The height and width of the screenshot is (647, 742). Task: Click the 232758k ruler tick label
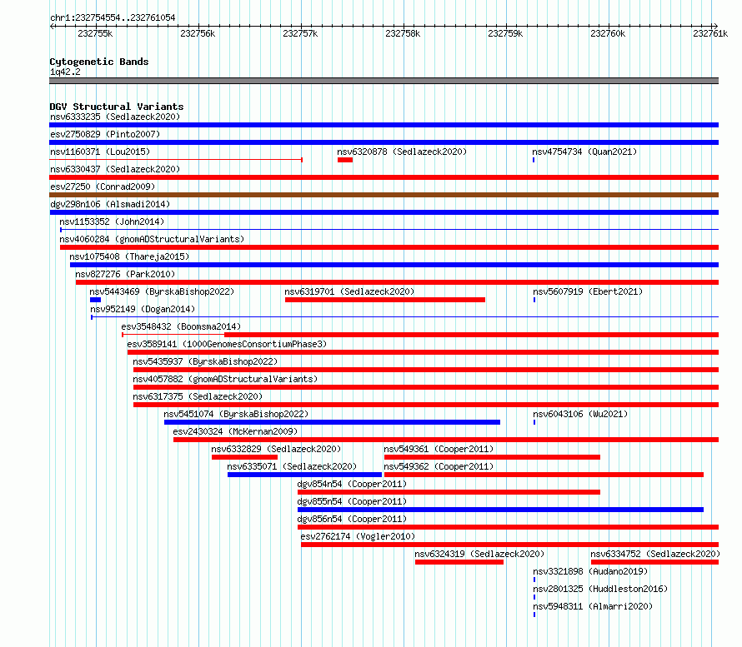point(403,33)
